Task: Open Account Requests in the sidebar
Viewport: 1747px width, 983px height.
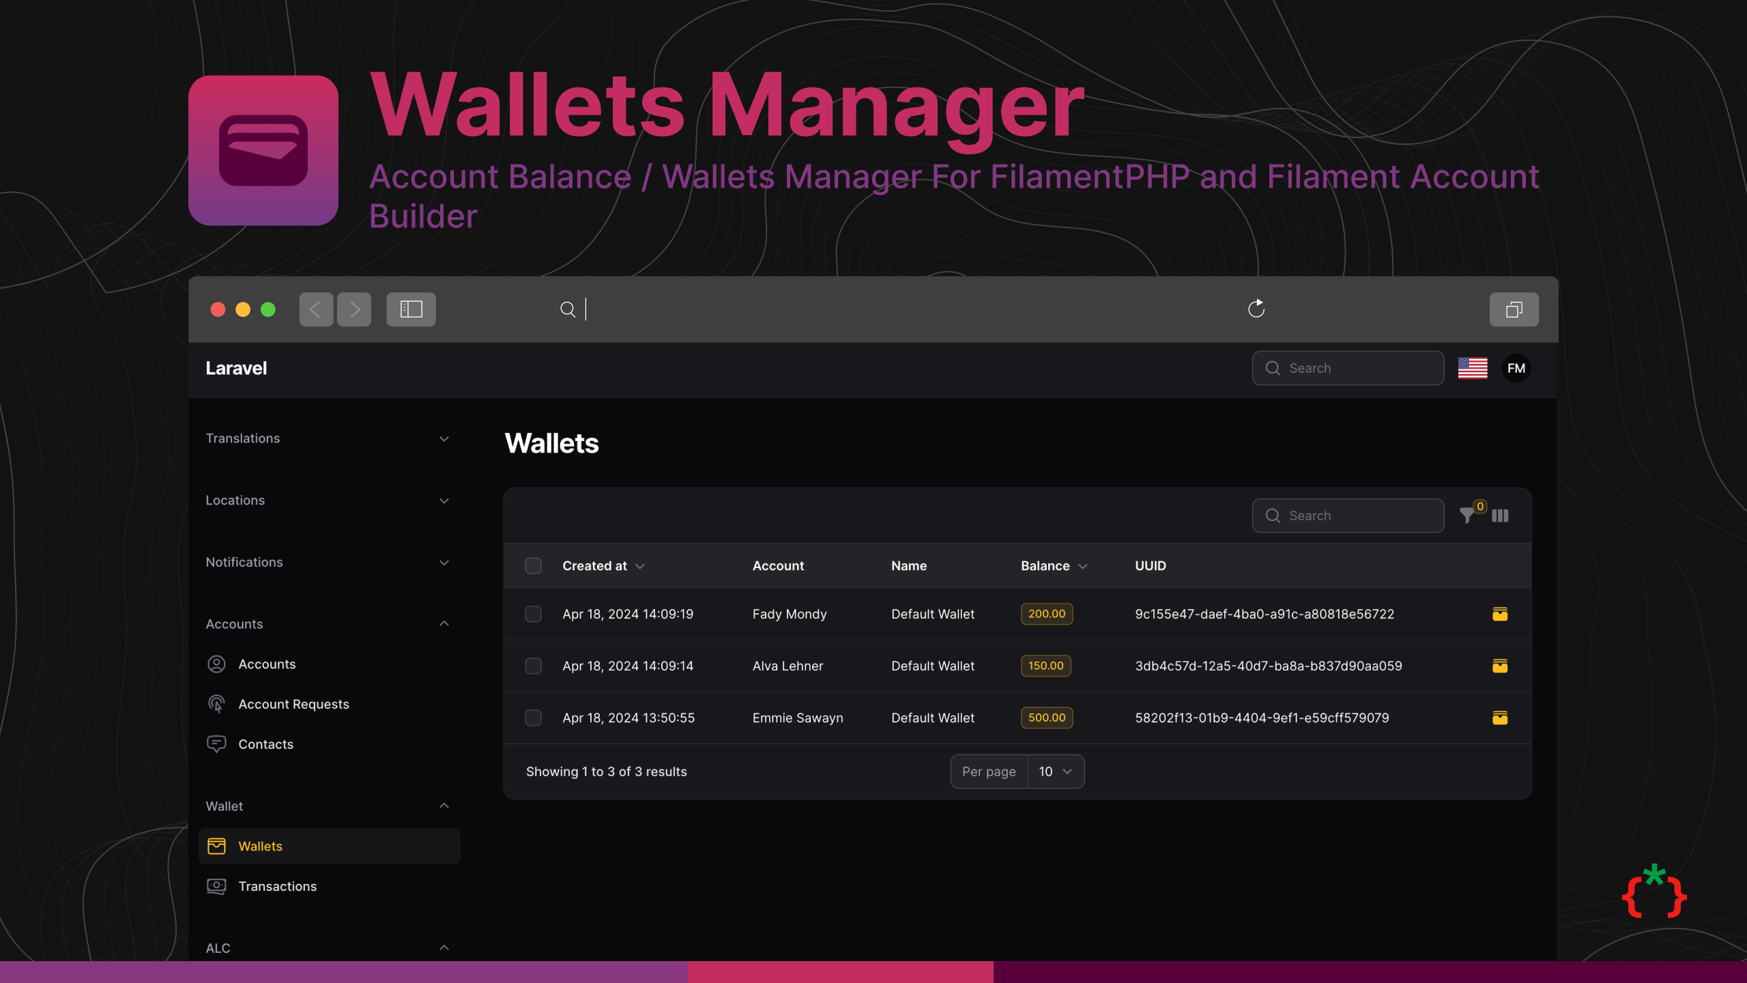Action: [x=293, y=704]
